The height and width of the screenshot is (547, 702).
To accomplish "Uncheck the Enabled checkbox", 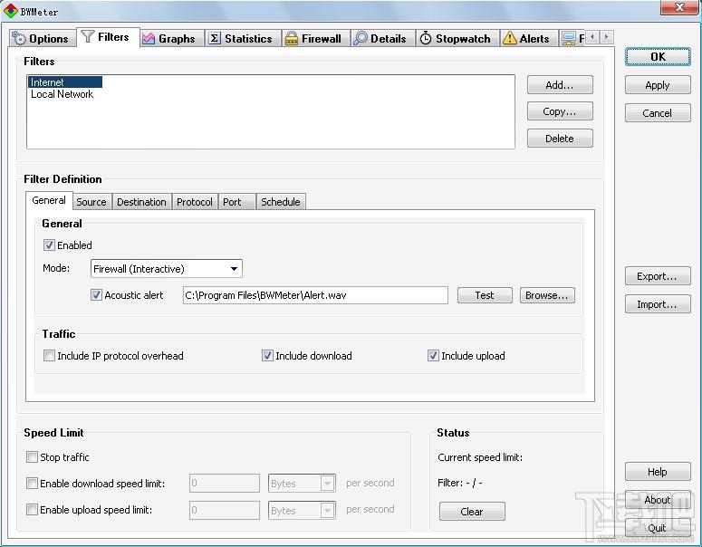I will [x=49, y=245].
